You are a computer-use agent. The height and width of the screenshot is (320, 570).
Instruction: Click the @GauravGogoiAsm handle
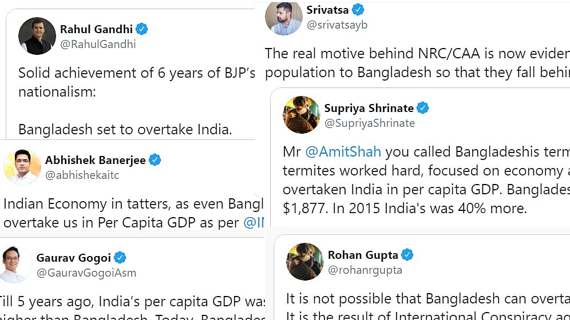pos(86,273)
